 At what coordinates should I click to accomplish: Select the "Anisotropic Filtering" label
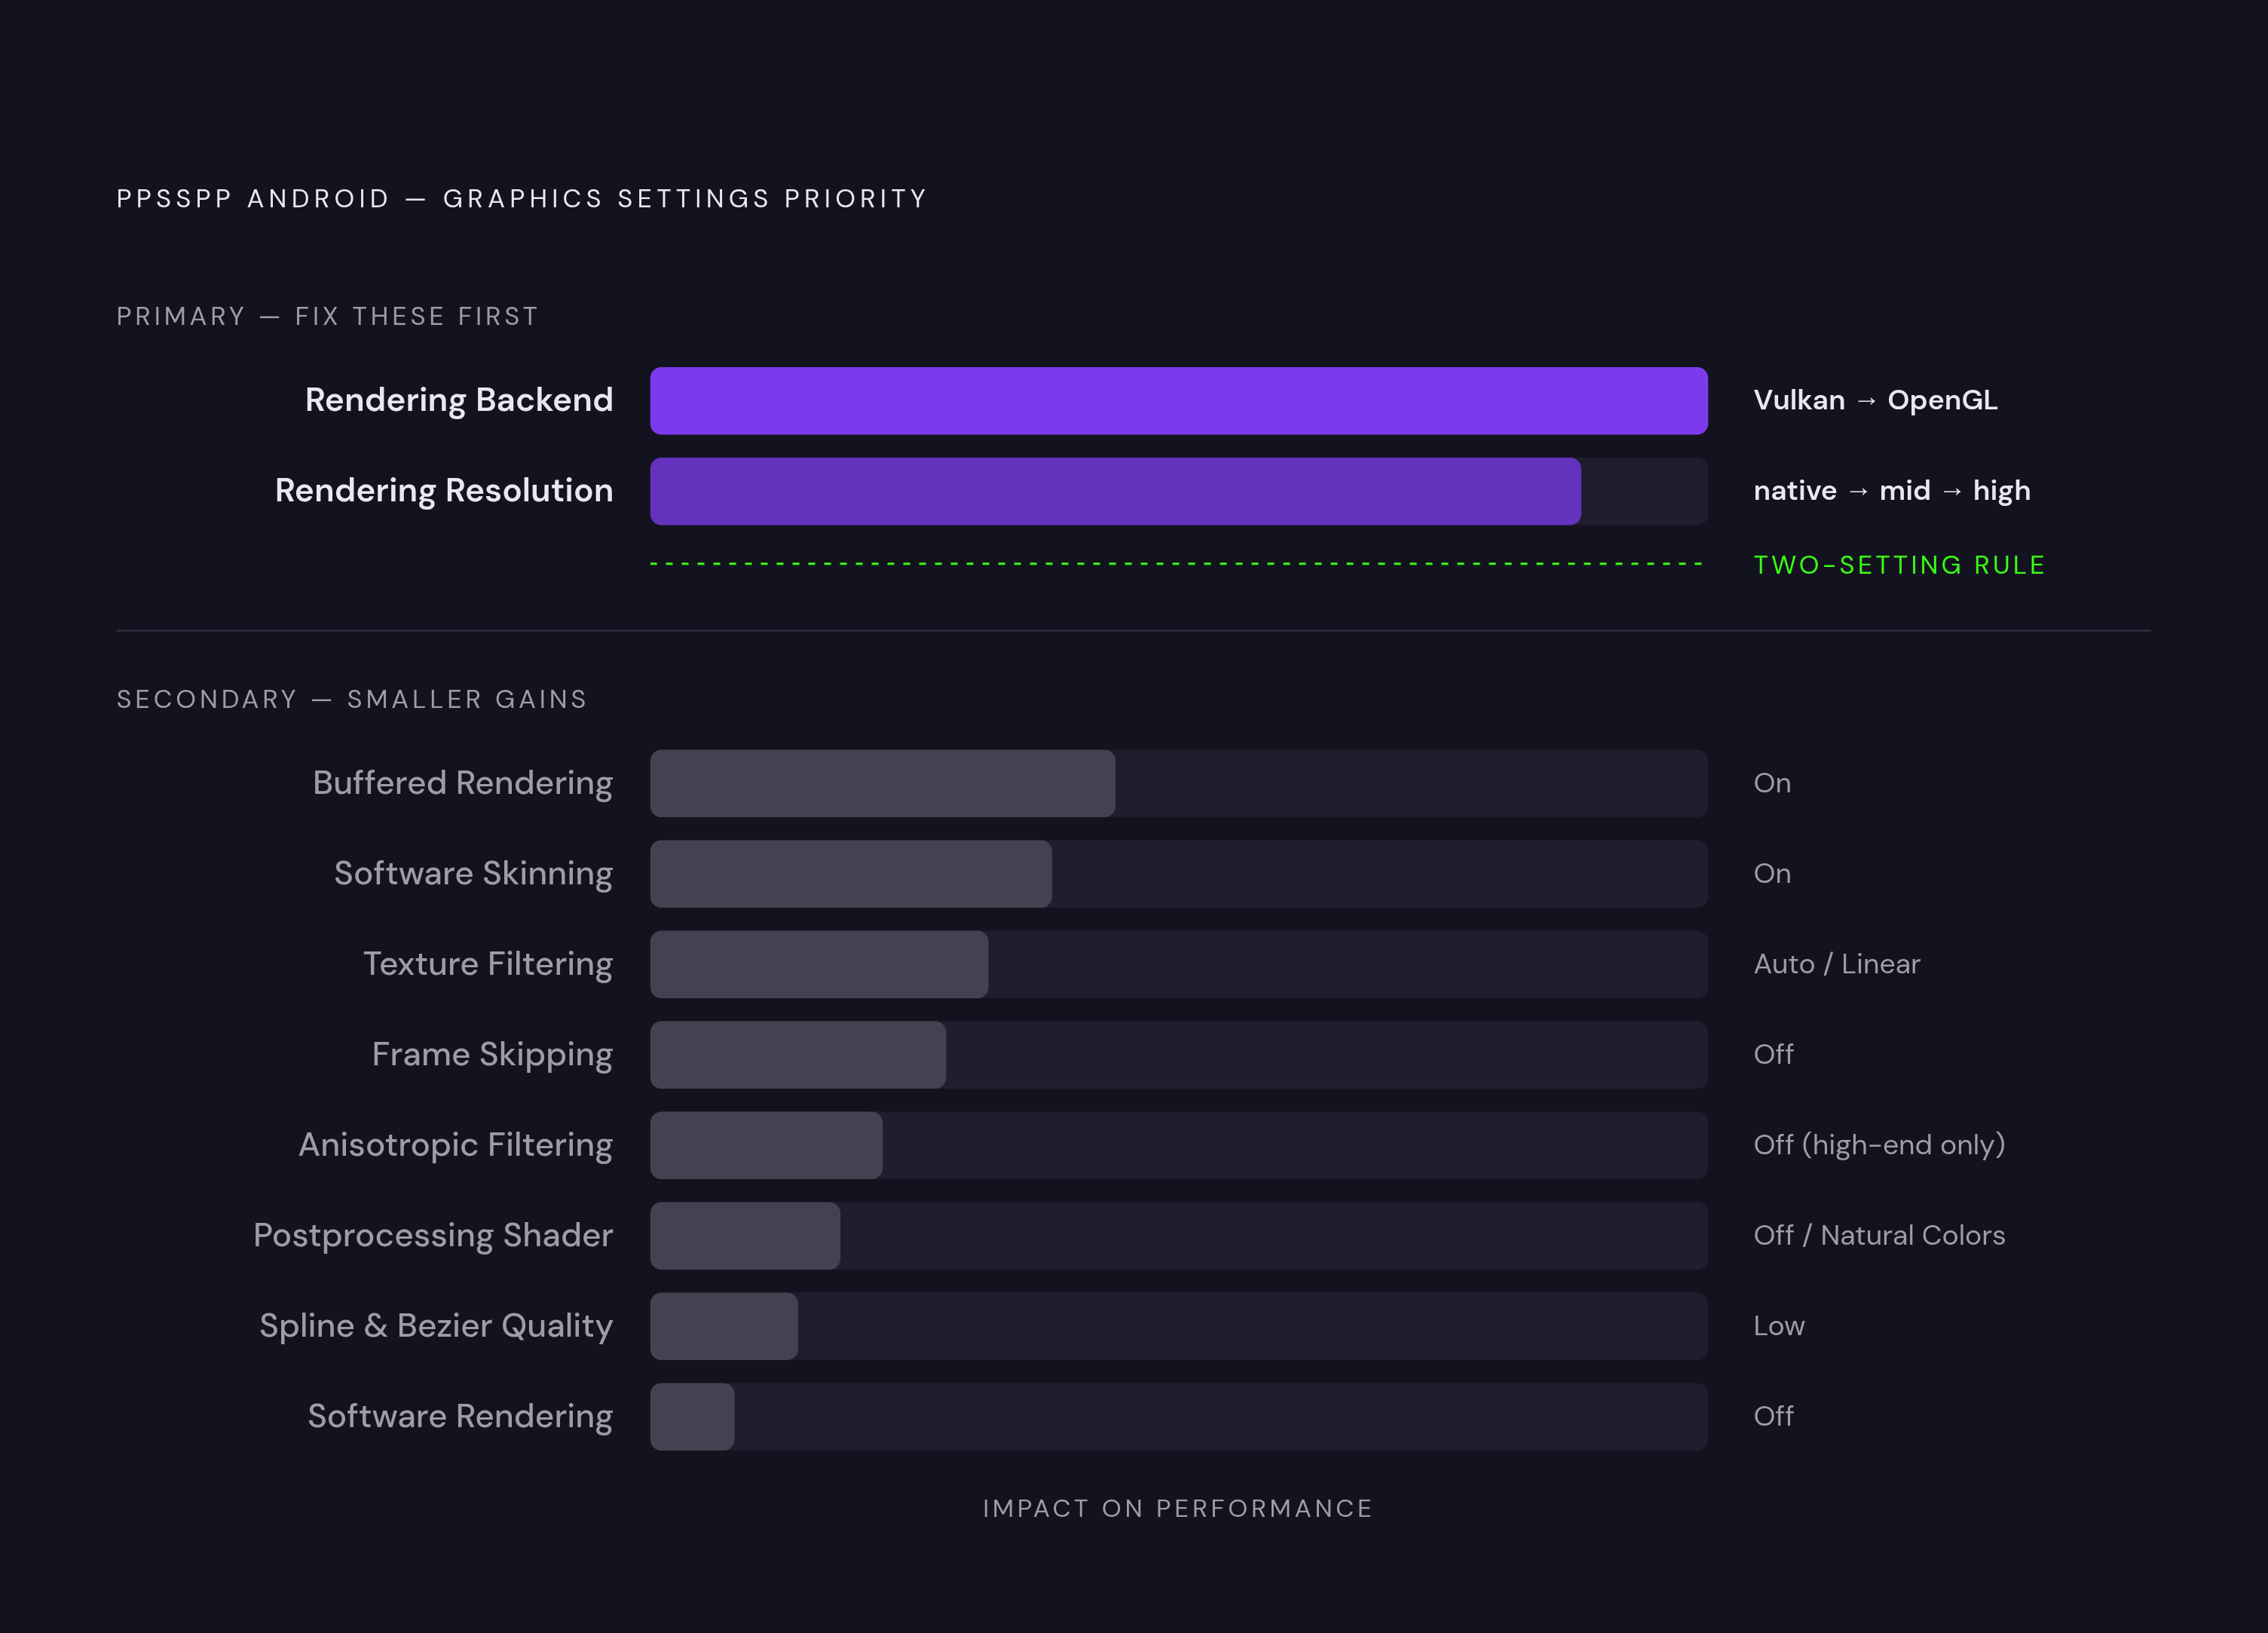tap(456, 1145)
